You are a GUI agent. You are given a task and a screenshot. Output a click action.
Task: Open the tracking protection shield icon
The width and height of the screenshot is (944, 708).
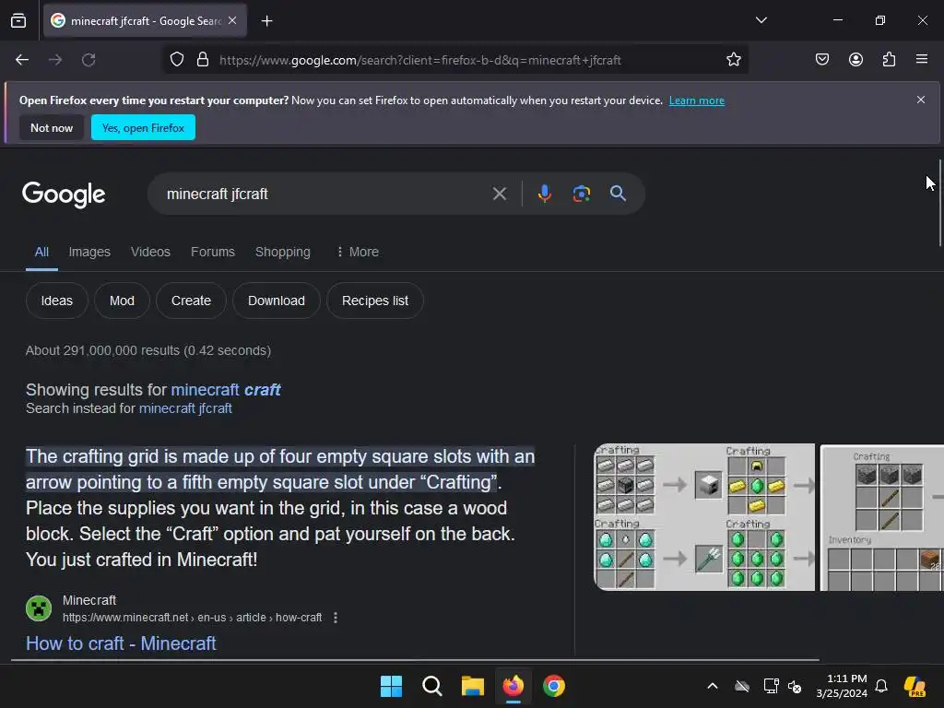point(176,60)
